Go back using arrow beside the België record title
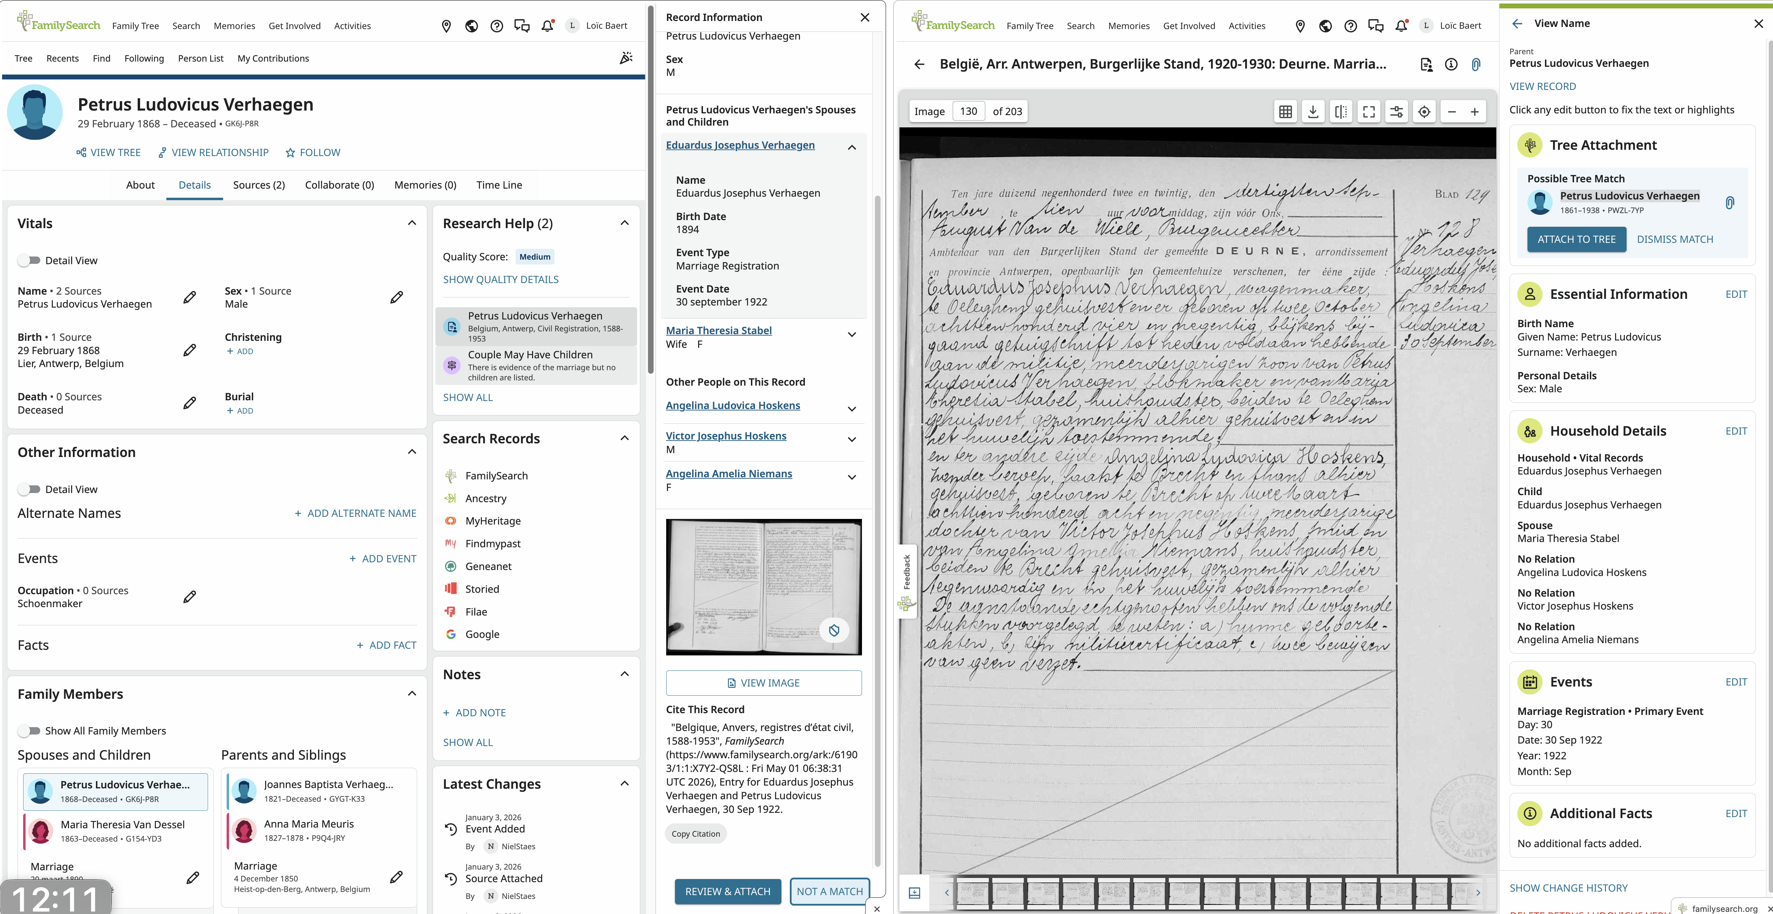The width and height of the screenshot is (1773, 914). tap(919, 65)
